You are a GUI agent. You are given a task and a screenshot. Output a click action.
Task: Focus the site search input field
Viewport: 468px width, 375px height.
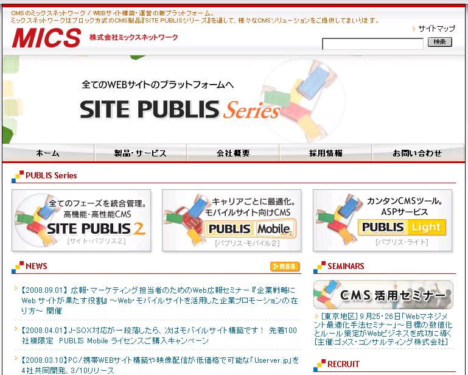(x=372, y=44)
